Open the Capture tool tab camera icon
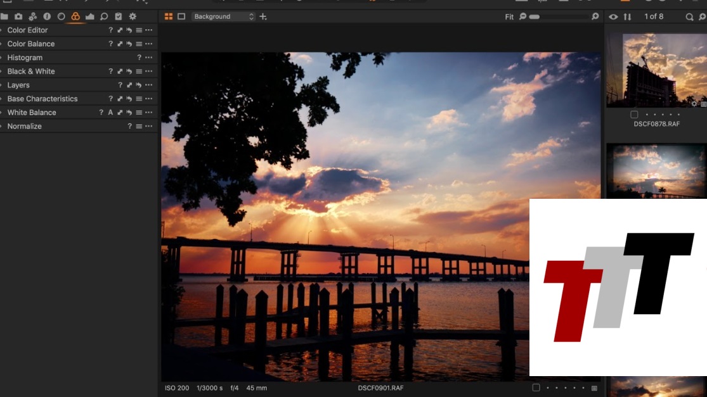This screenshot has height=397, width=707. point(18,16)
